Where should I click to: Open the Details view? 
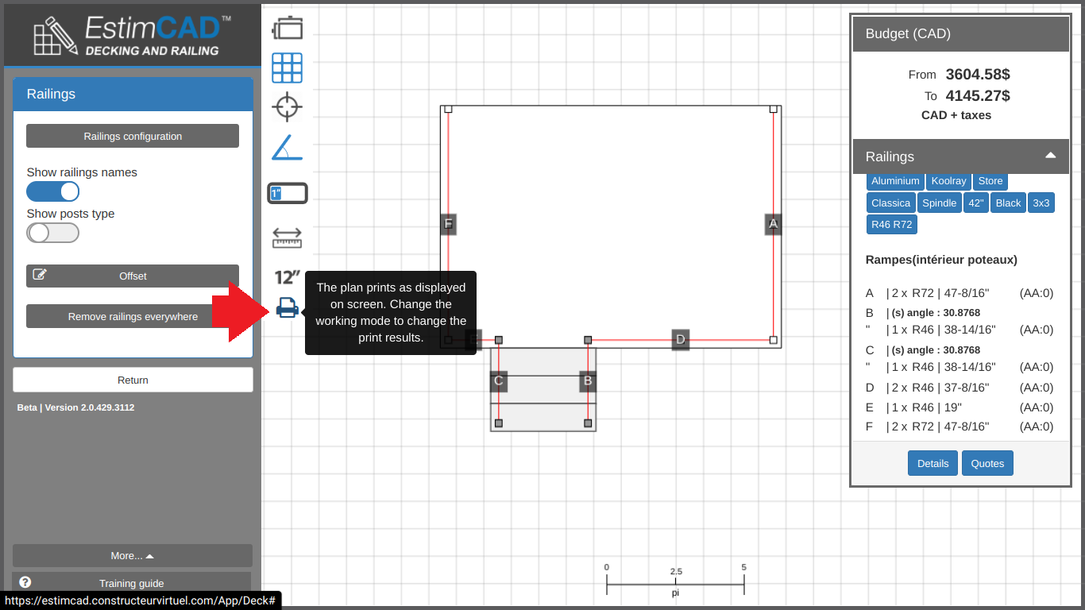[x=932, y=464]
